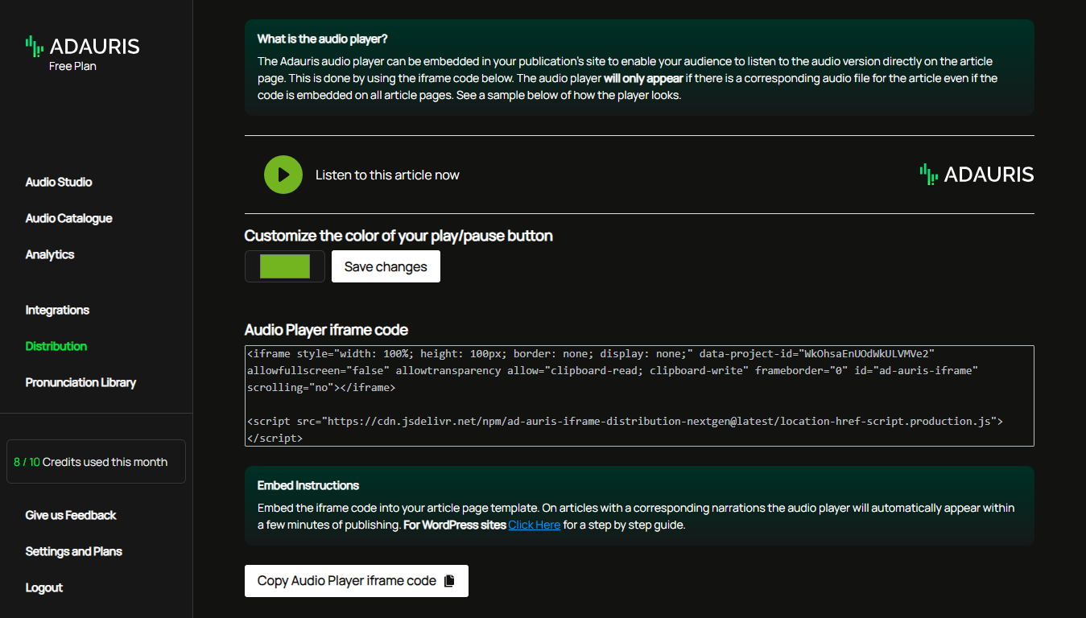Click the Adauris logo in the sidebar
Screen dimensions: 1086x618
point(82,46)
